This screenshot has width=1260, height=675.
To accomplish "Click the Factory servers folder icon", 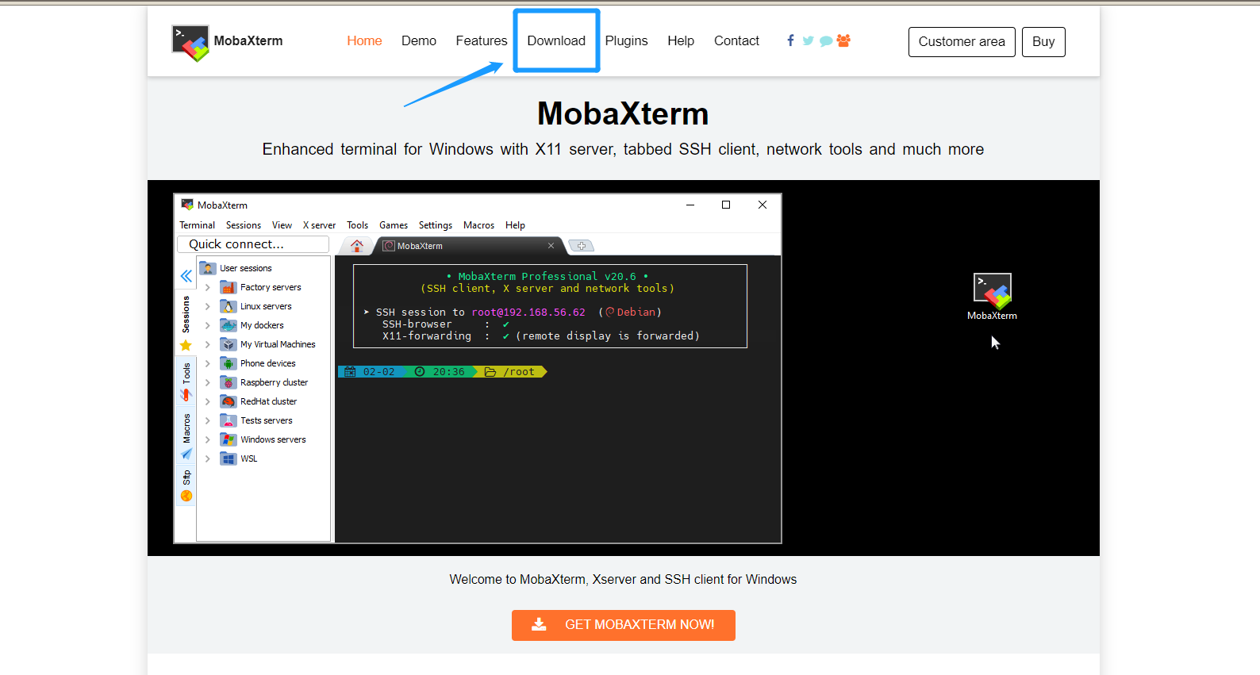I will [x=229, y=287].
